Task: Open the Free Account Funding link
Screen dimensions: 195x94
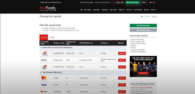Action: [138, 50]
